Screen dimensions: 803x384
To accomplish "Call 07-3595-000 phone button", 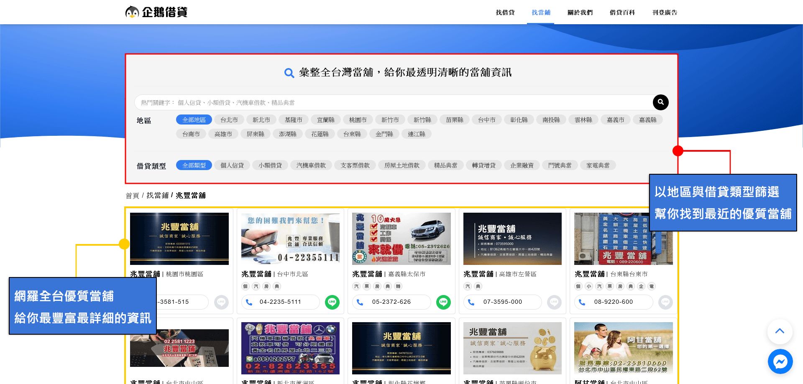I will click(x=503, y=302).
